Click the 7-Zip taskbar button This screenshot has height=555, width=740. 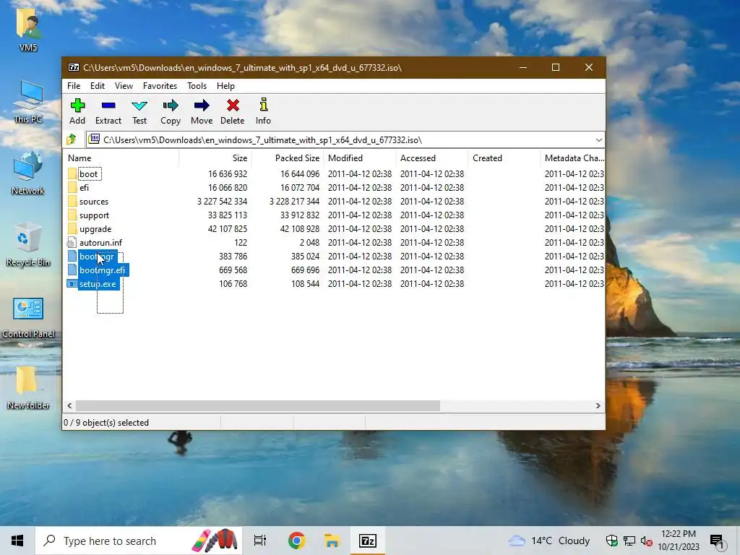[368, 541]
